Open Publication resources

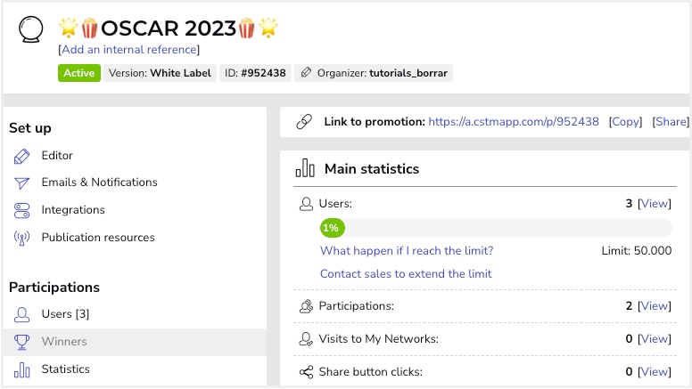point(98,238)
